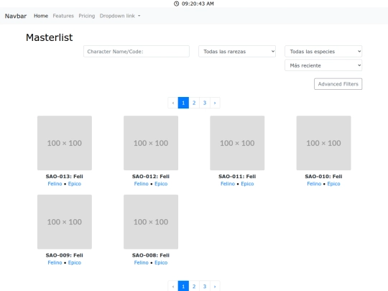Viewport: 388px width, 291px height.
Task: Go to previous page in bottom pagination
Action: pos(173,286)
